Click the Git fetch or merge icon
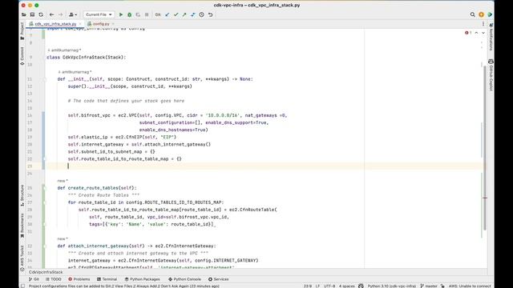This screenshot has width=513, height=288. coord(193,14)
